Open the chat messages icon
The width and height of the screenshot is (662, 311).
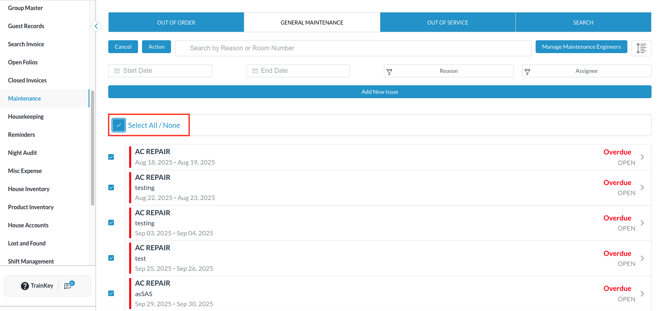point(68,286)
